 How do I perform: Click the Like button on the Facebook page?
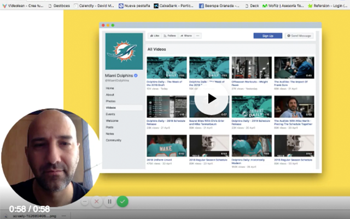pyautogui.click(x=155, y=36)
